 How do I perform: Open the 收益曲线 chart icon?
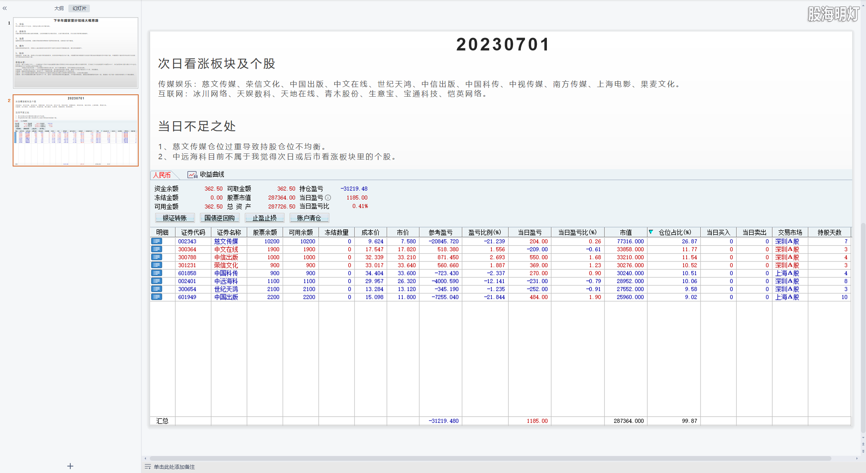coord(192,175)
